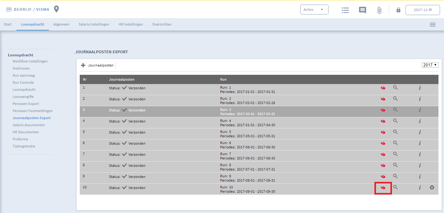The image size is (444, 213).
Task: Click the Run column header
Action: pyautogui.click(x=223, y=79)
